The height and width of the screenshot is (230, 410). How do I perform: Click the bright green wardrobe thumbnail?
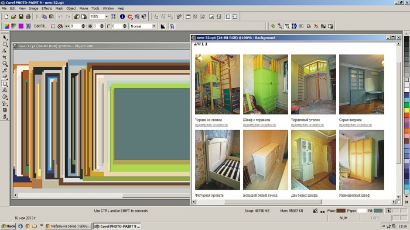tap(265, 84)
